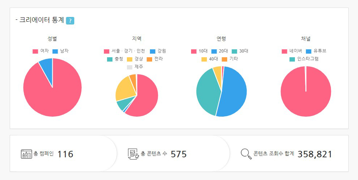358x180 pixels.
Task: Click the total campaigns icon
Action: click(27, 154)
